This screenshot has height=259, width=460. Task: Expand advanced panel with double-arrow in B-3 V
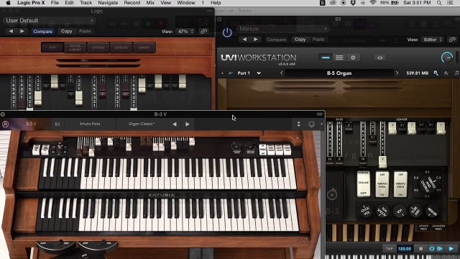pyautogui.click(x=299, y=124)
